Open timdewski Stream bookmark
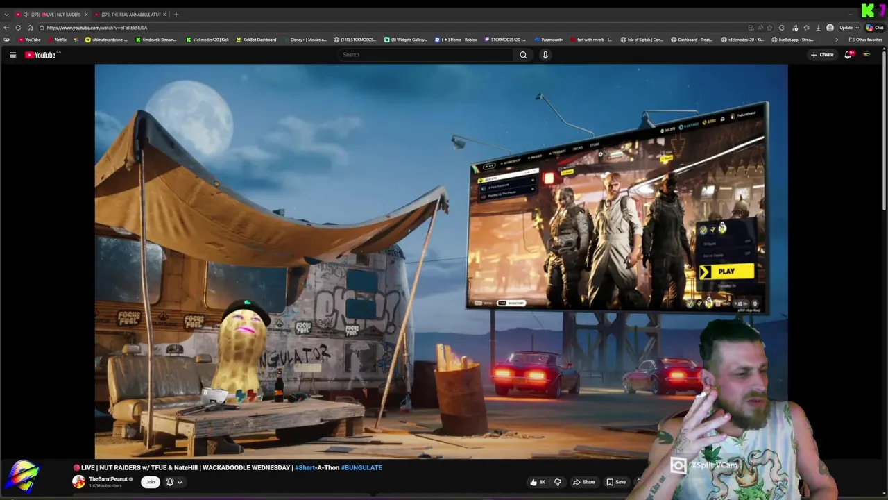The height and width of the screenshot is (500, 888). pyautogui.click(x=156, y=40)
